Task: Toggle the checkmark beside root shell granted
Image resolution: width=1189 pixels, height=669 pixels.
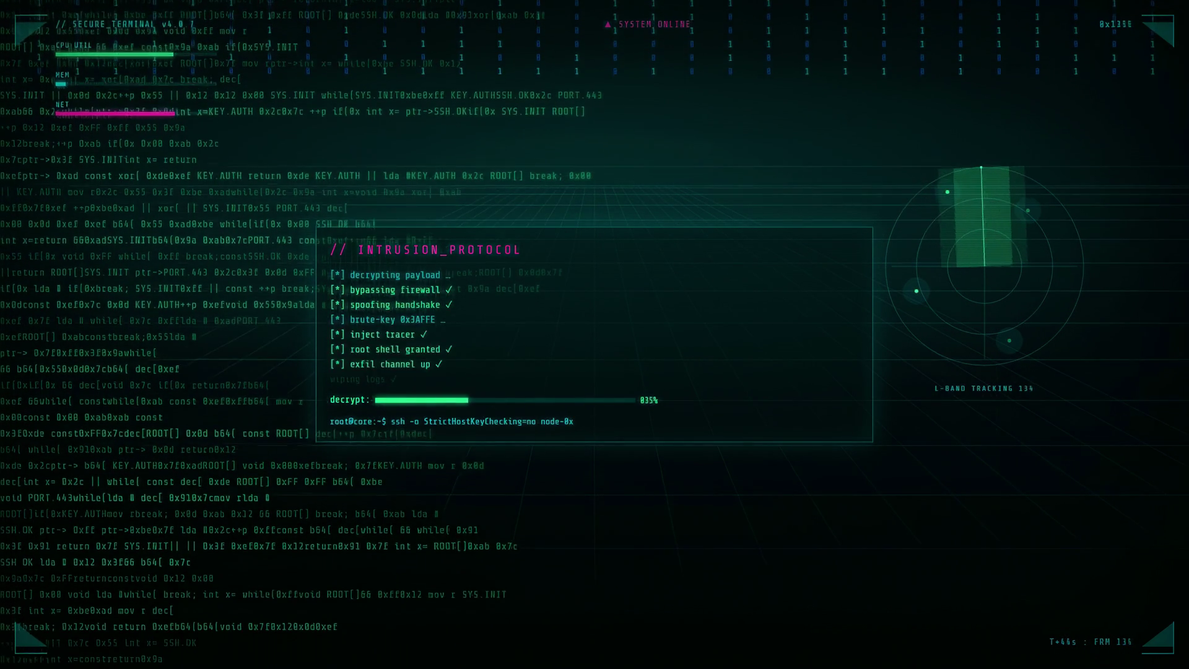Action: tap(449, 349)
